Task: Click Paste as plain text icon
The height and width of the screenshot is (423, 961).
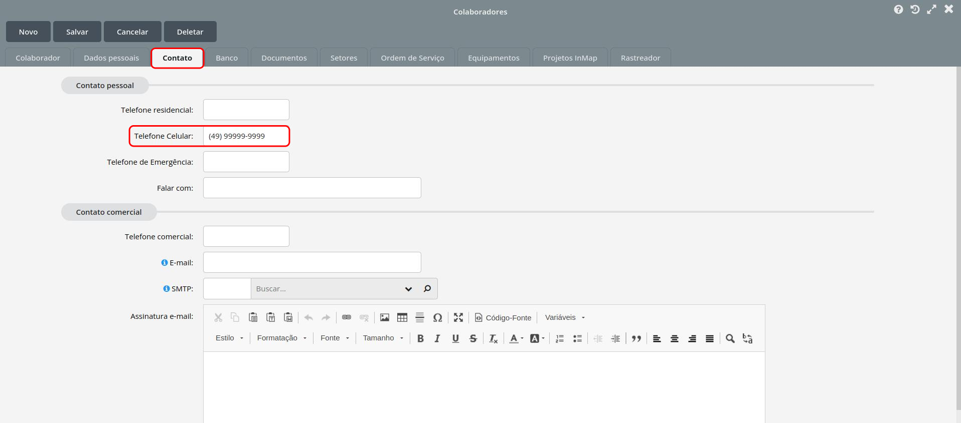Action: [x=271, y=317]
